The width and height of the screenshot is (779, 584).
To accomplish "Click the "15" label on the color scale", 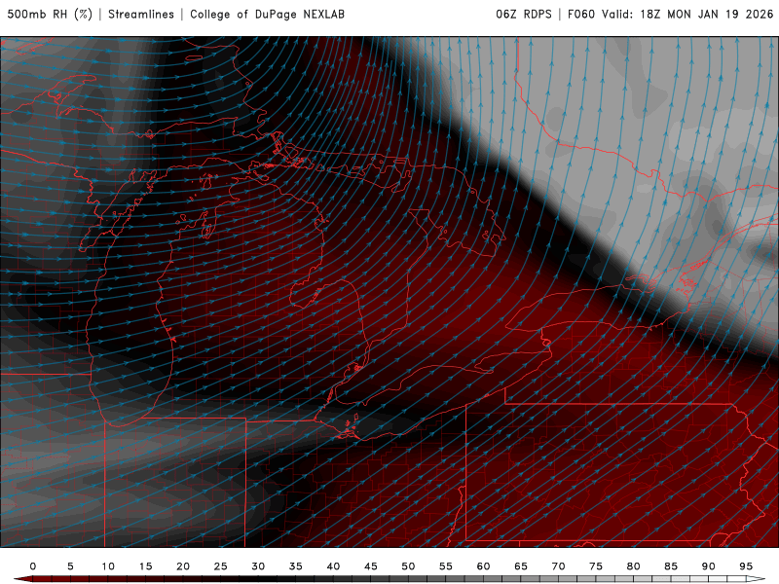I will tap(145, 566).
